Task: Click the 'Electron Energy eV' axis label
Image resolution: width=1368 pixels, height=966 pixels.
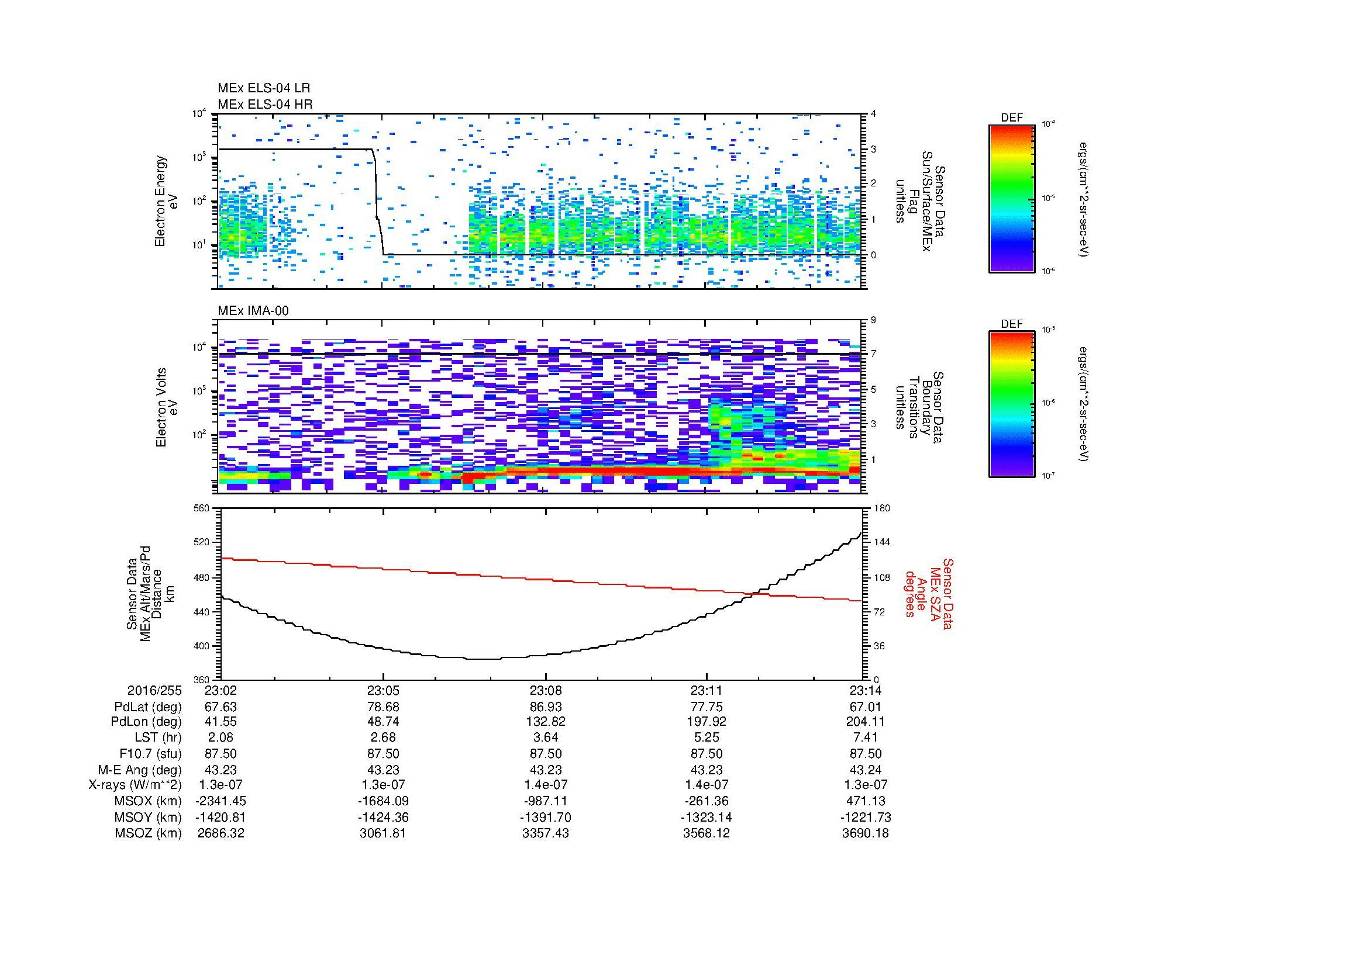Action: [x=167, y=201]
